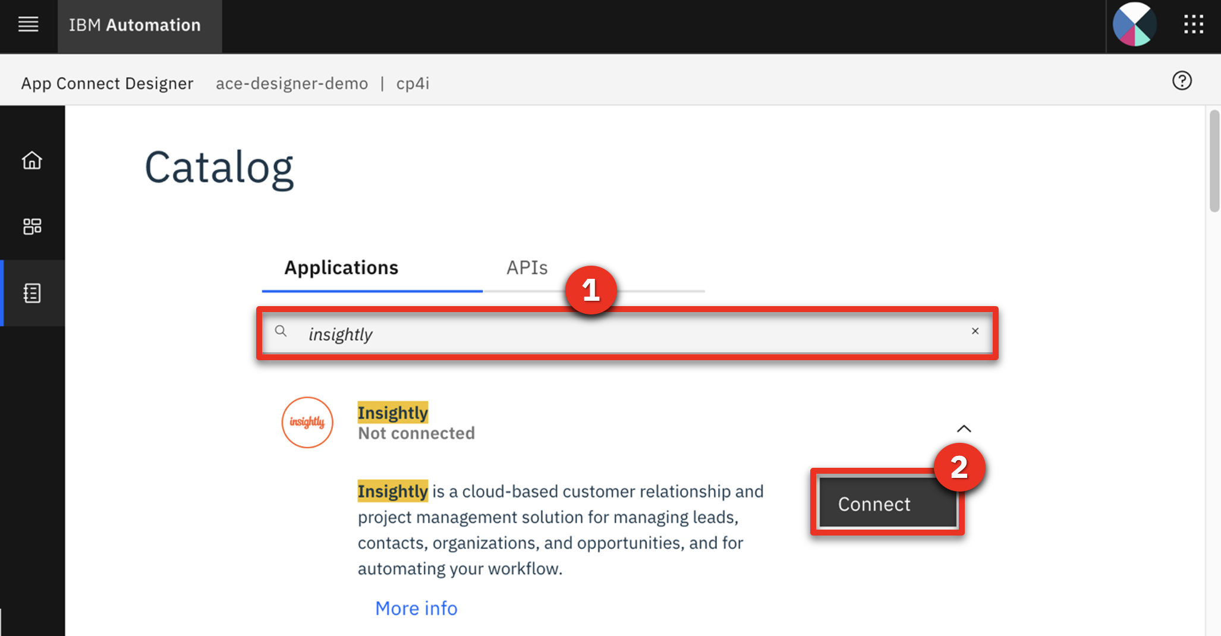Image resolution: width=1221 pixels, height=636 pixels.
Task: Click the help question mark icon
Action: [1182, 81]
